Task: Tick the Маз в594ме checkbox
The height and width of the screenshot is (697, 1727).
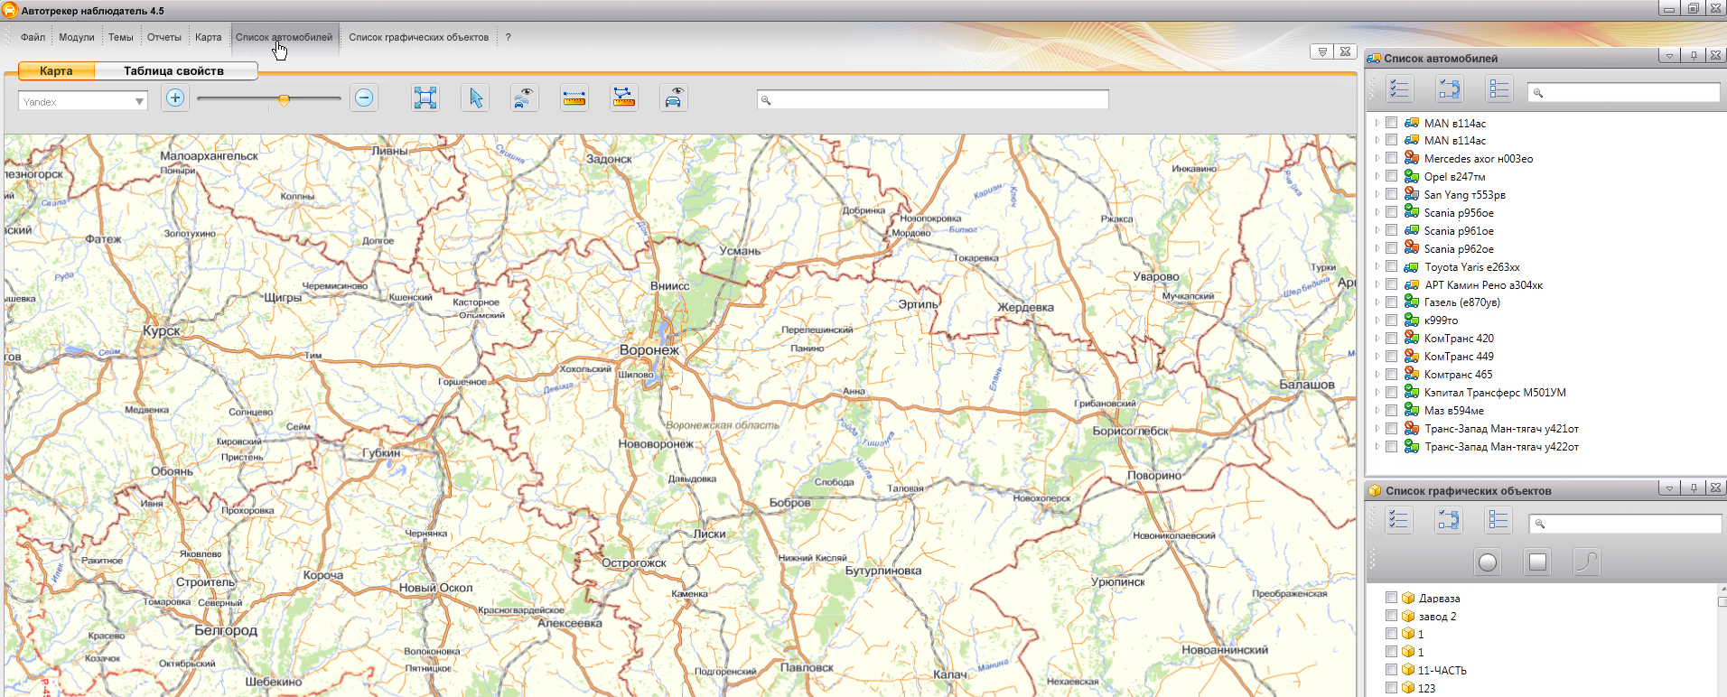Action: [1392, 410]
